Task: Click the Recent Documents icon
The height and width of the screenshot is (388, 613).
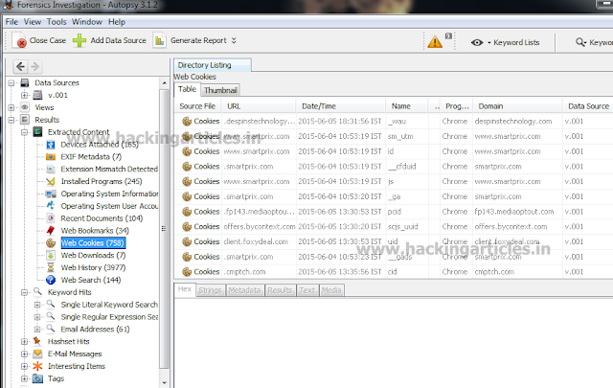Action: click(x=51, y=218)
